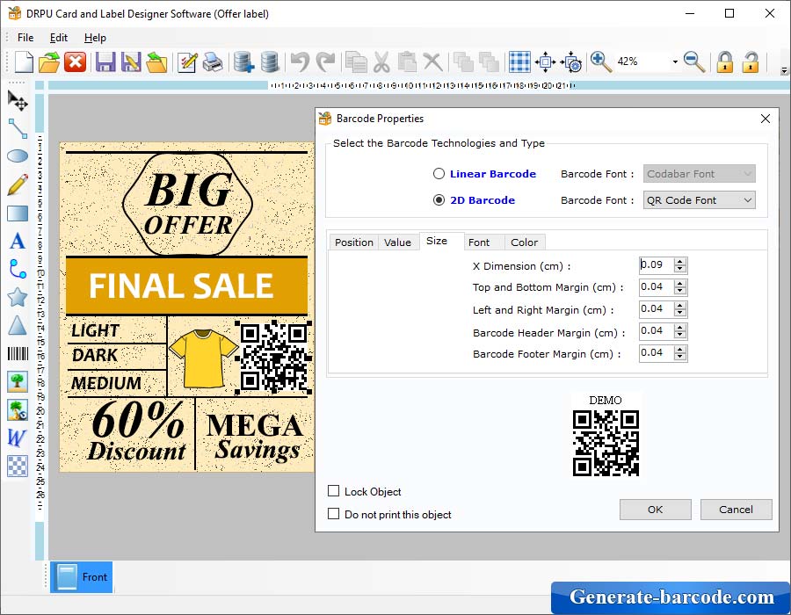The width and height of the screenshot is (791, 615).
Task: Open a file with the folder icon
Action: [x=49, y=62]
